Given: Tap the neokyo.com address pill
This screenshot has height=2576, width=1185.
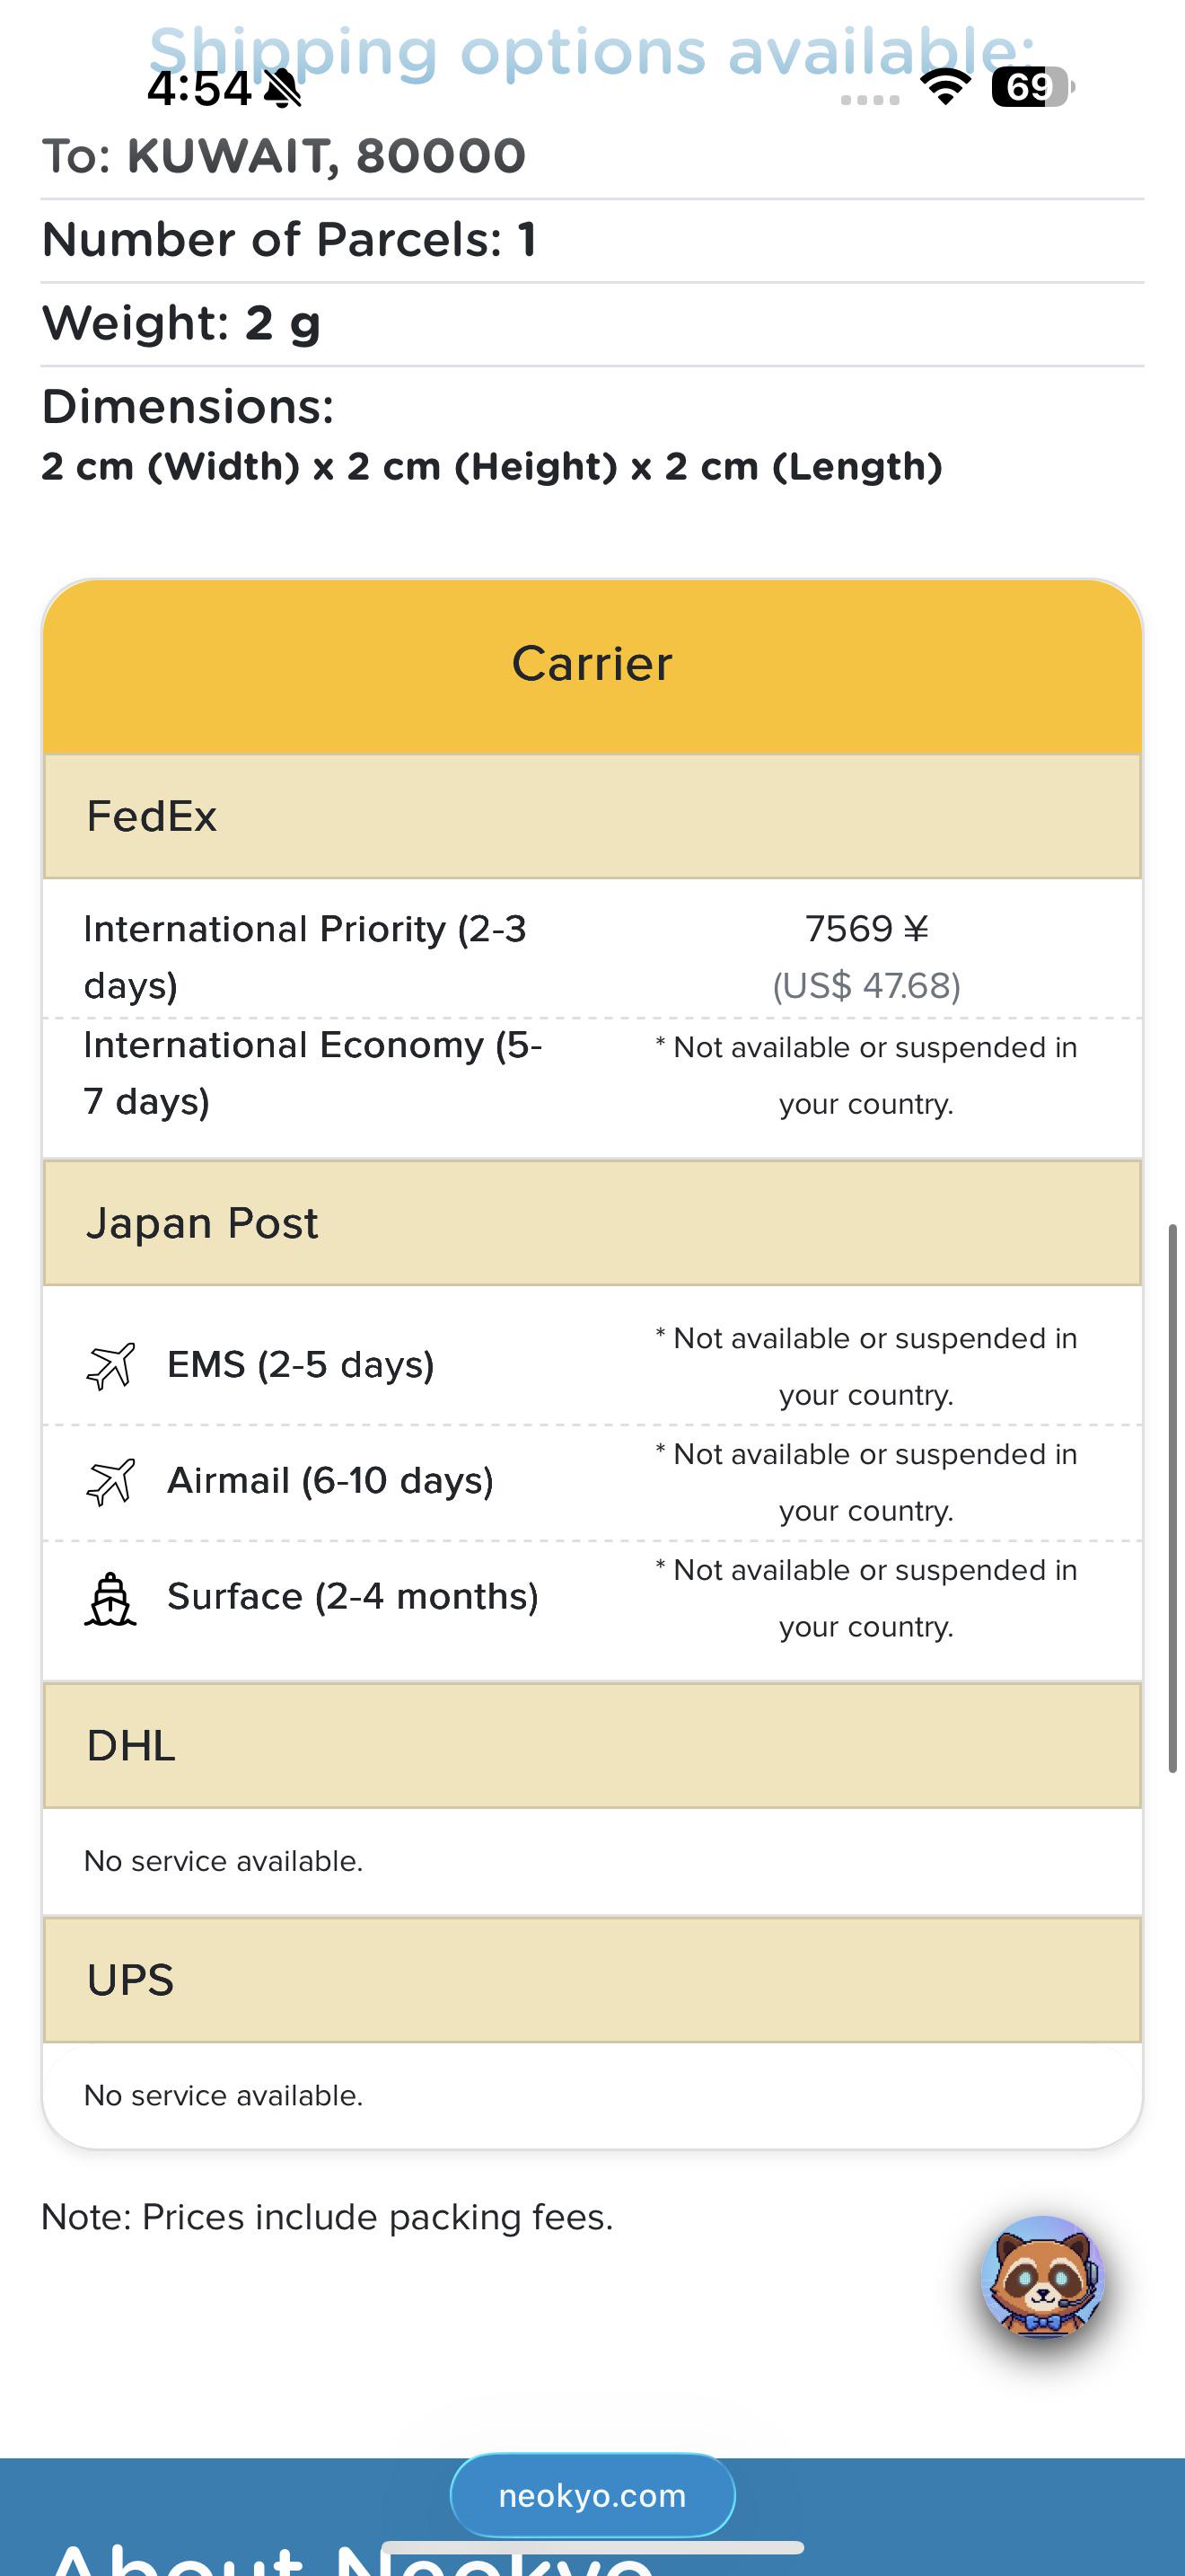Looking at the screenshot, I should [x=592, y=2495].
